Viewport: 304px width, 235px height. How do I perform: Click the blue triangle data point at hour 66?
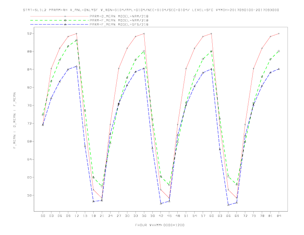(228, 205)
